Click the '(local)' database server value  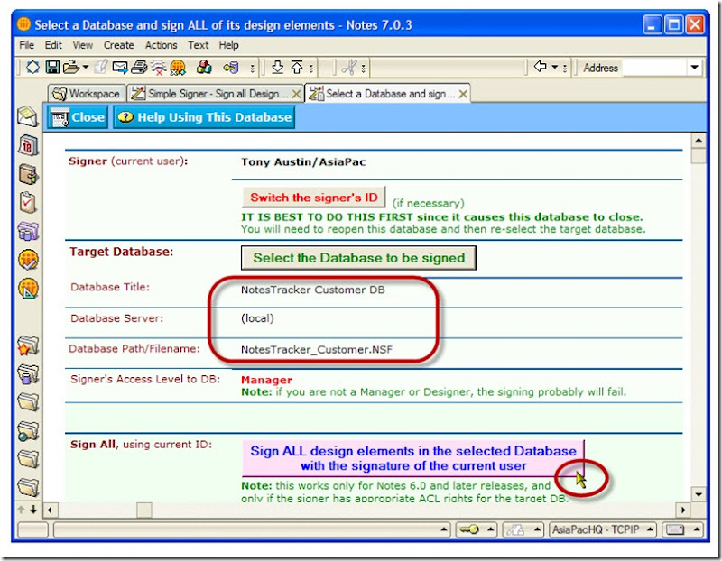click(x=257, y=318)
